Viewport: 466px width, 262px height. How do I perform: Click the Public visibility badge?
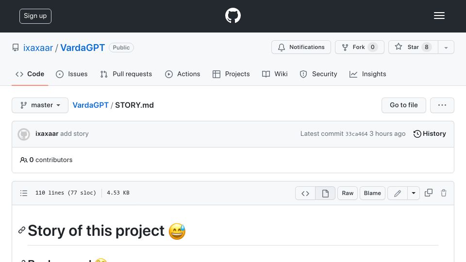pyautogui.click(x=121, y=48)
